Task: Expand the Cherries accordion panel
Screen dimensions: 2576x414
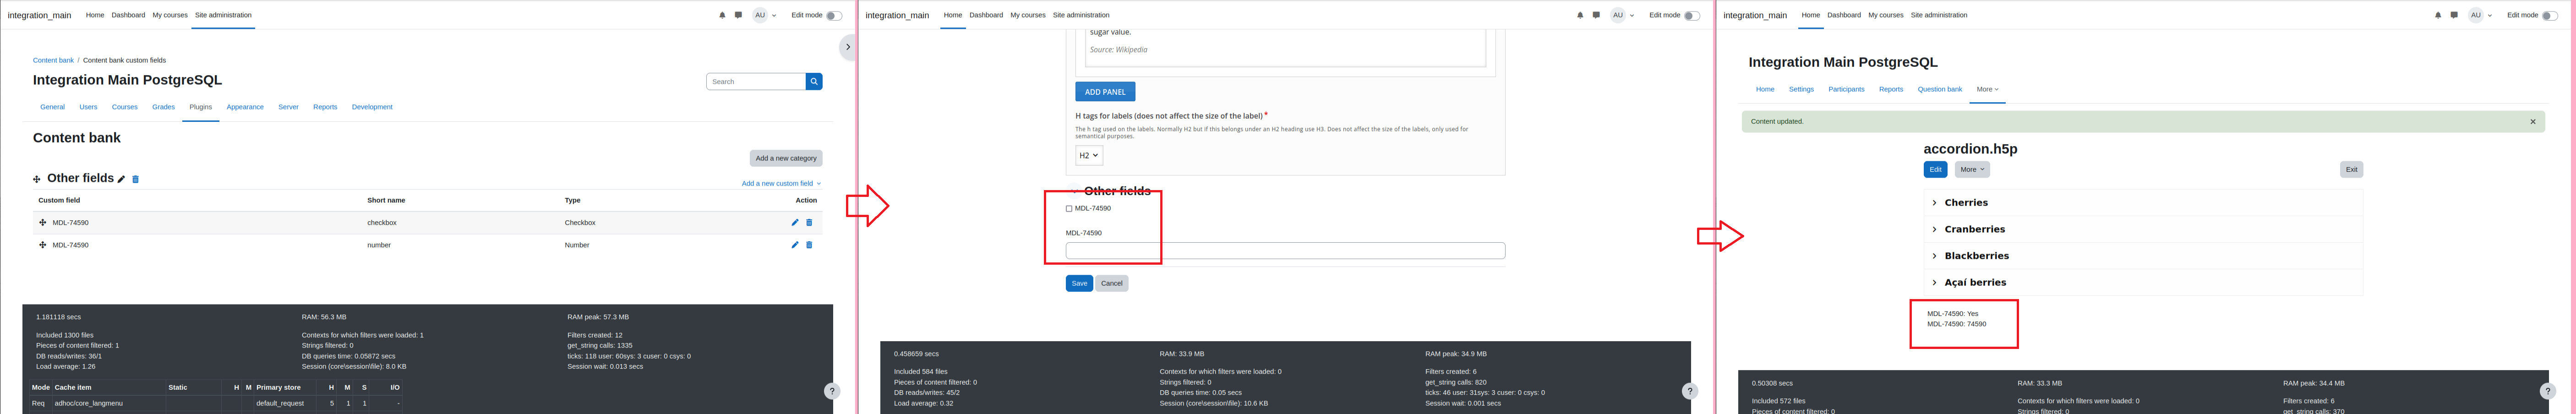Action: point(2143,202)
